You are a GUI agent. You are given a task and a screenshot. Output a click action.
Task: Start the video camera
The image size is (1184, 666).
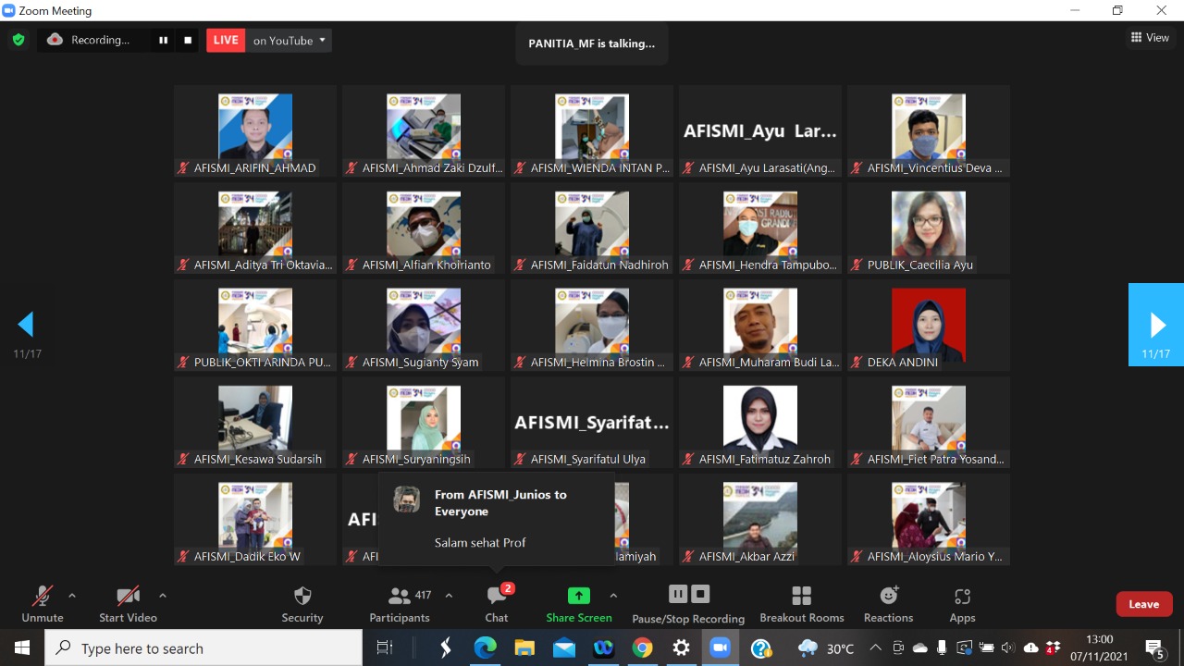click(128, 604)
